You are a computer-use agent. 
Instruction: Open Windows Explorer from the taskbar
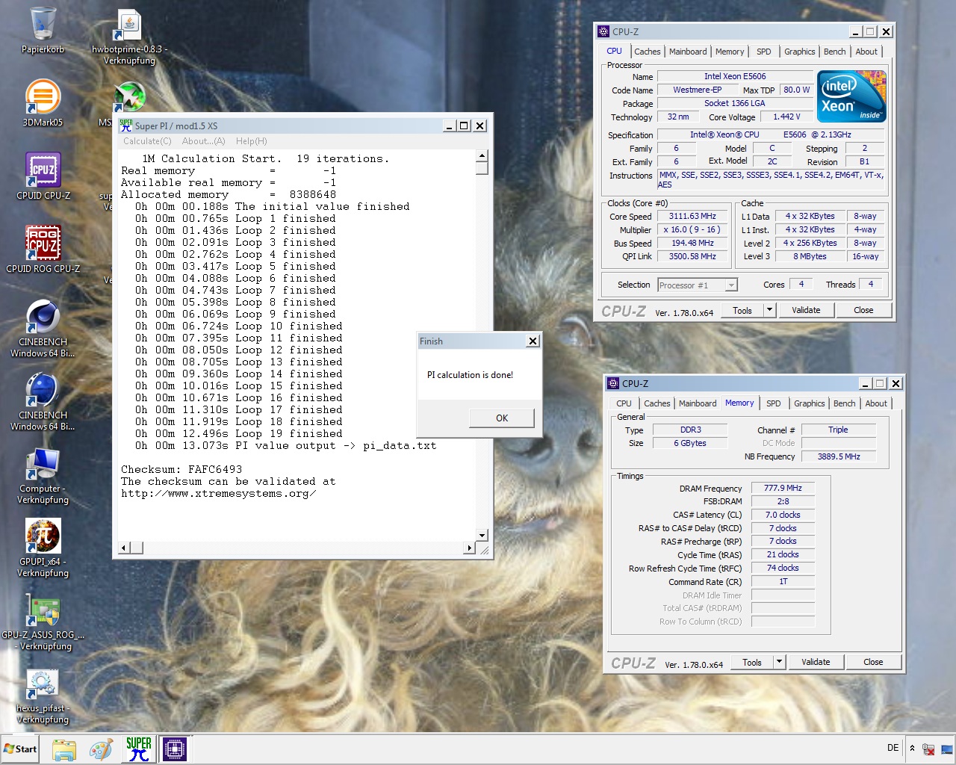coord(64,749)
